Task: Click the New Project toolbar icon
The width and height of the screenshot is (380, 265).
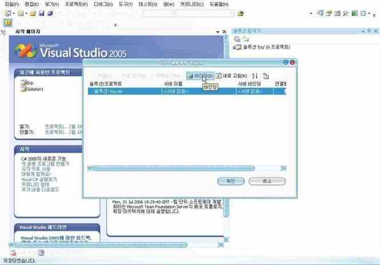Action: click(8, 13)
